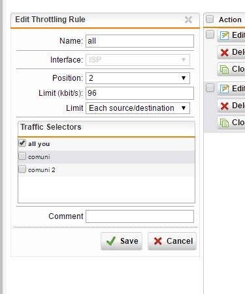Open the Limit type dropdown

coord(138,108)
